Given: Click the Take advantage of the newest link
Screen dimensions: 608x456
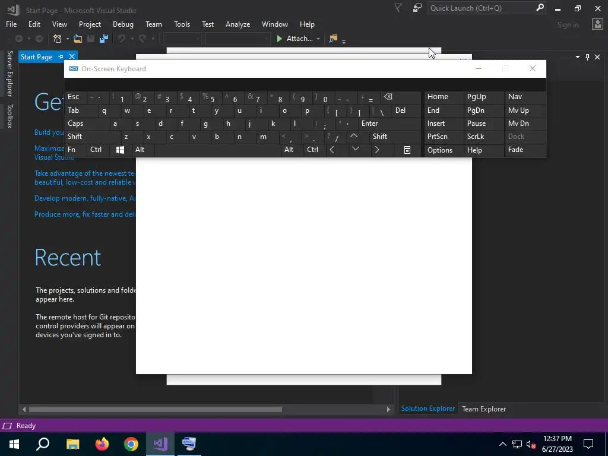Looking at the screenshot, I should [85, 178].
